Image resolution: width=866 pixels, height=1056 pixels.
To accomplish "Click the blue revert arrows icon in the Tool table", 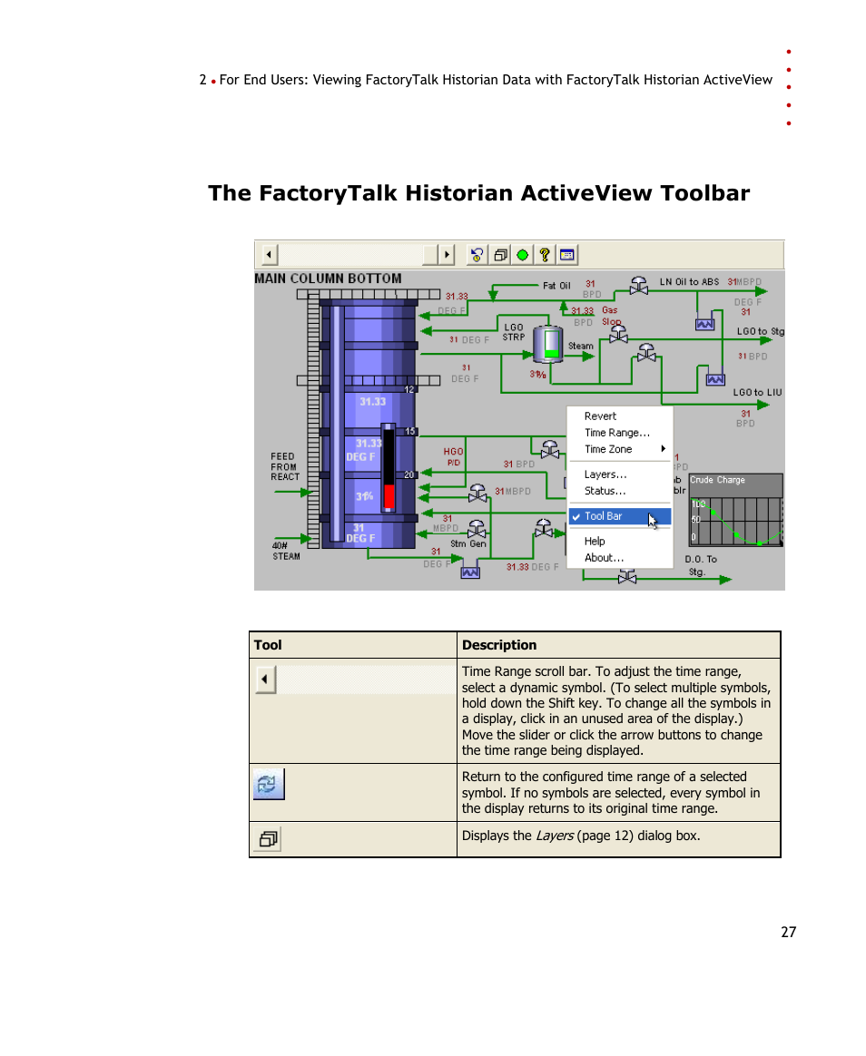I will pos(269,784).
